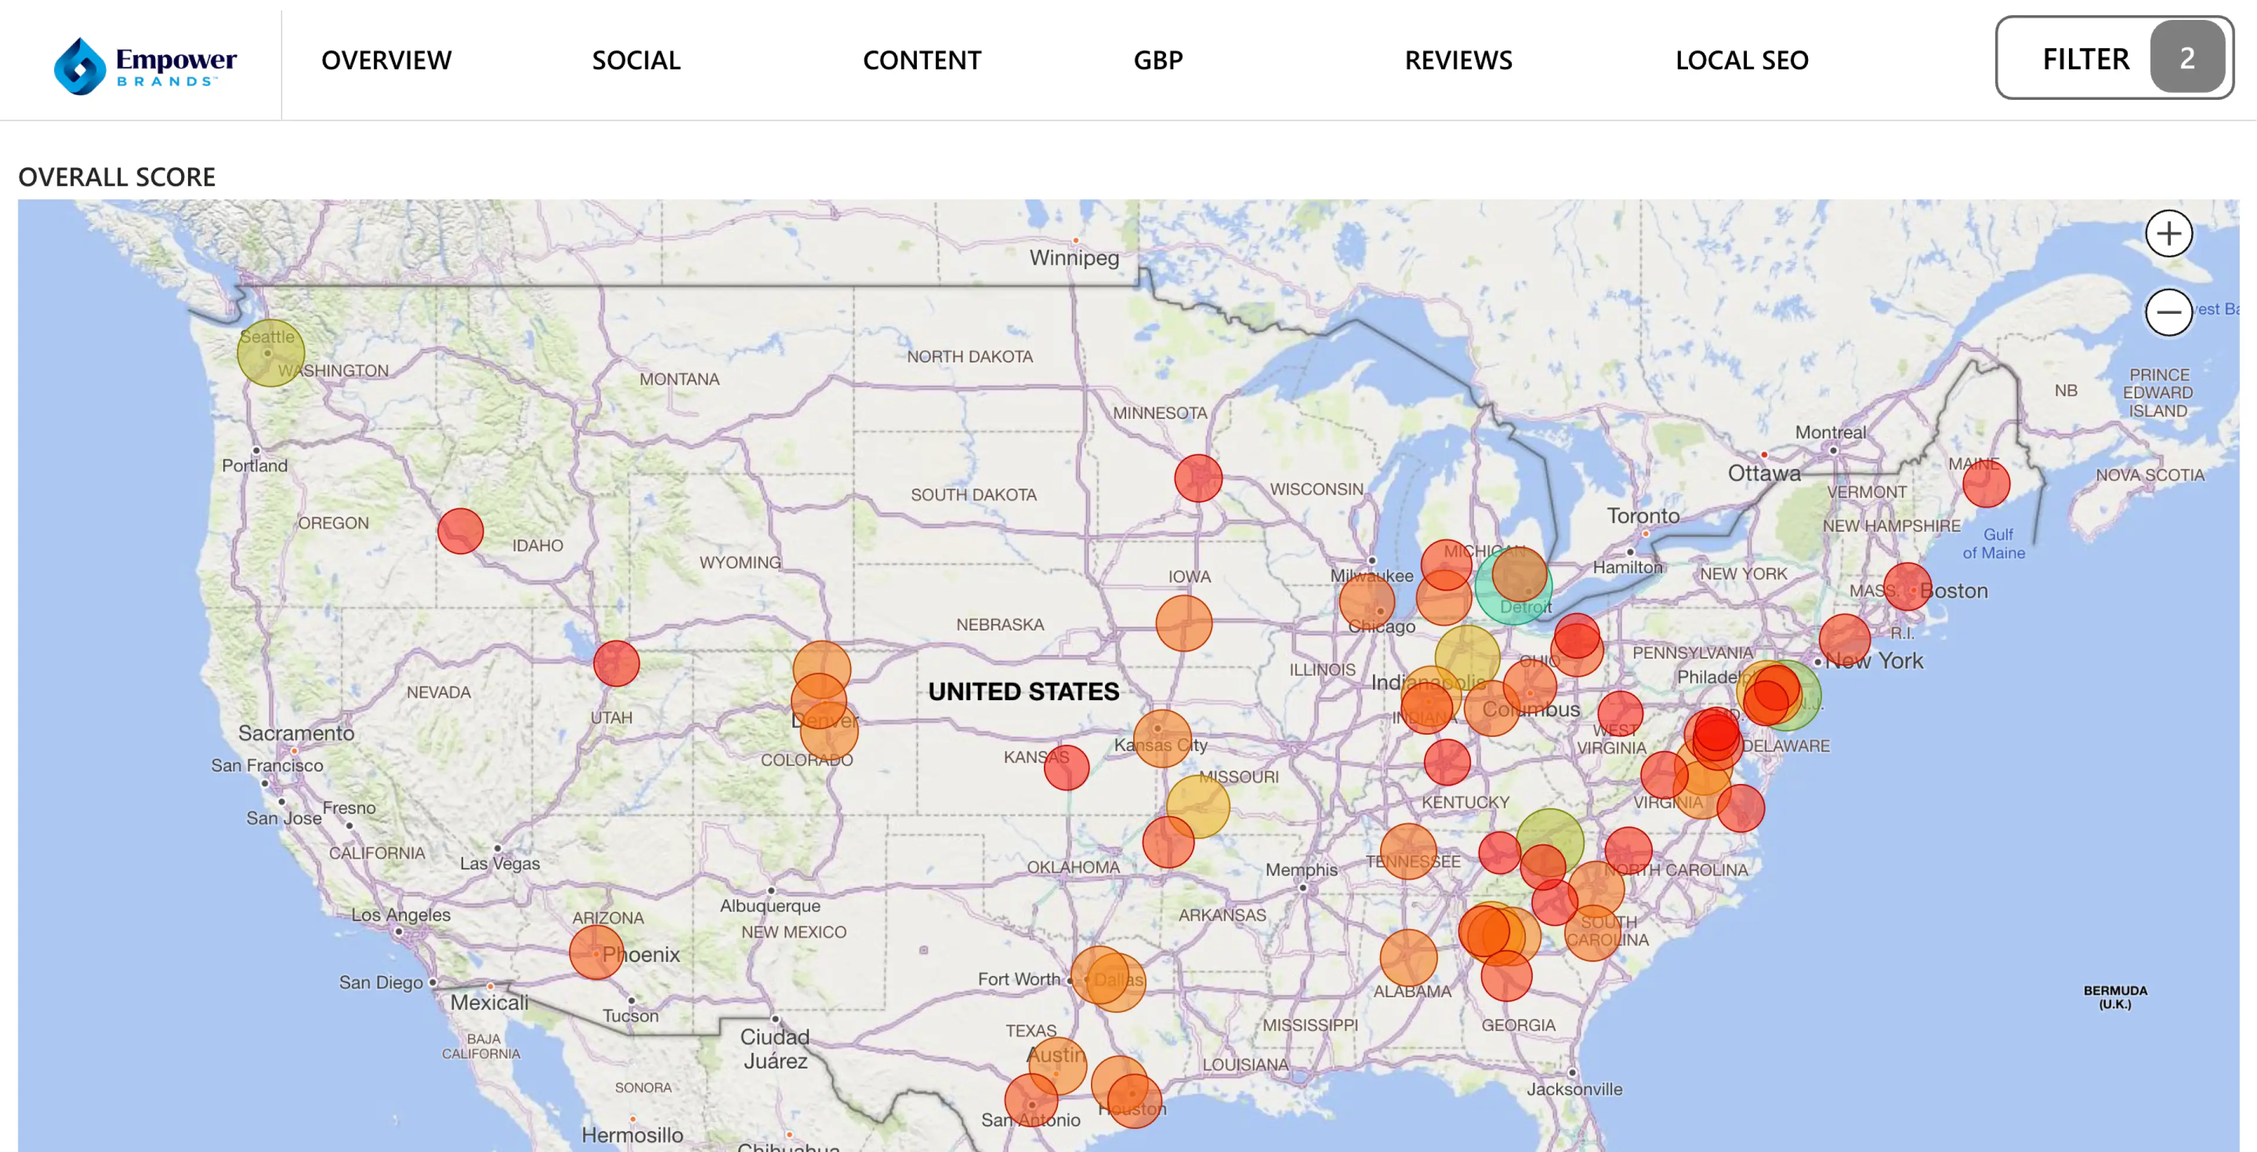Select the orange marker over Phoenix
Screen dimensions: 2257x1152
point(597,952)
